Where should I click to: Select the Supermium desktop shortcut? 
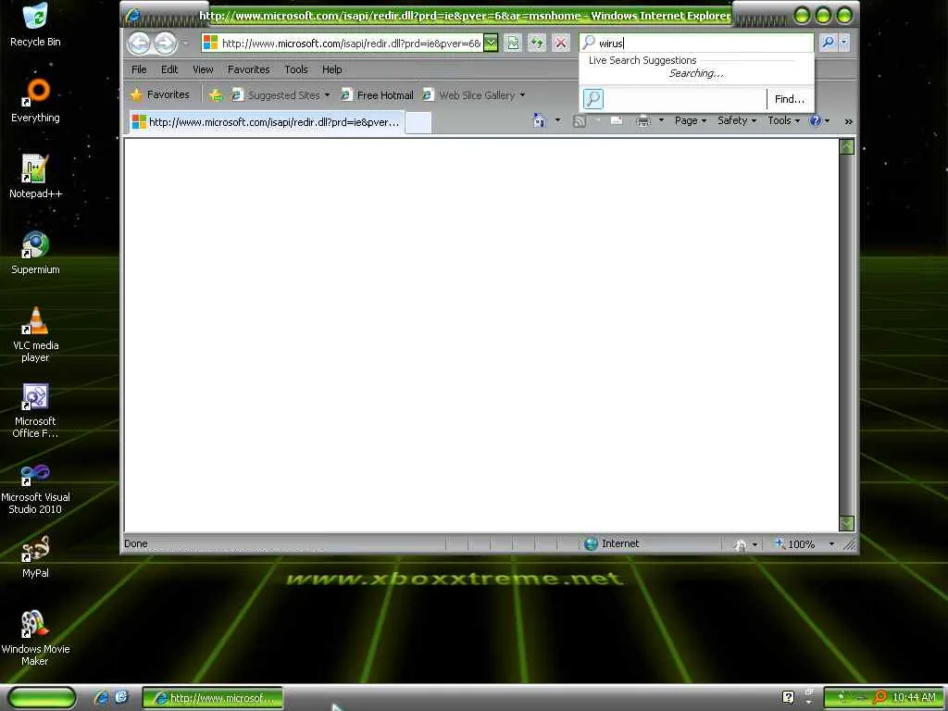35,253
